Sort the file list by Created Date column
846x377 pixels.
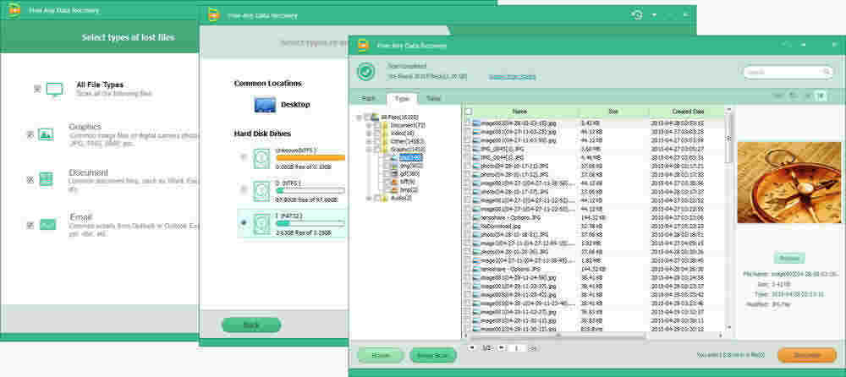(x=687, y=112)
